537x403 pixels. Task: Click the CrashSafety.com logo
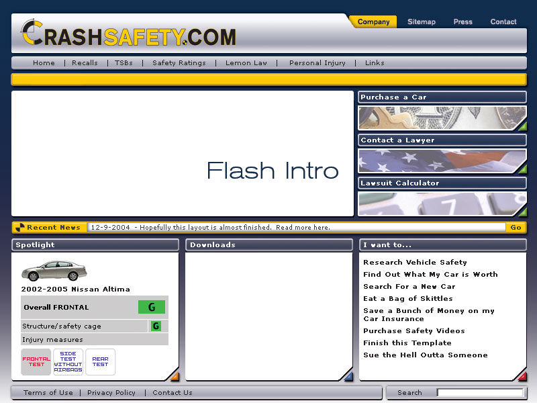pos(128,33)
